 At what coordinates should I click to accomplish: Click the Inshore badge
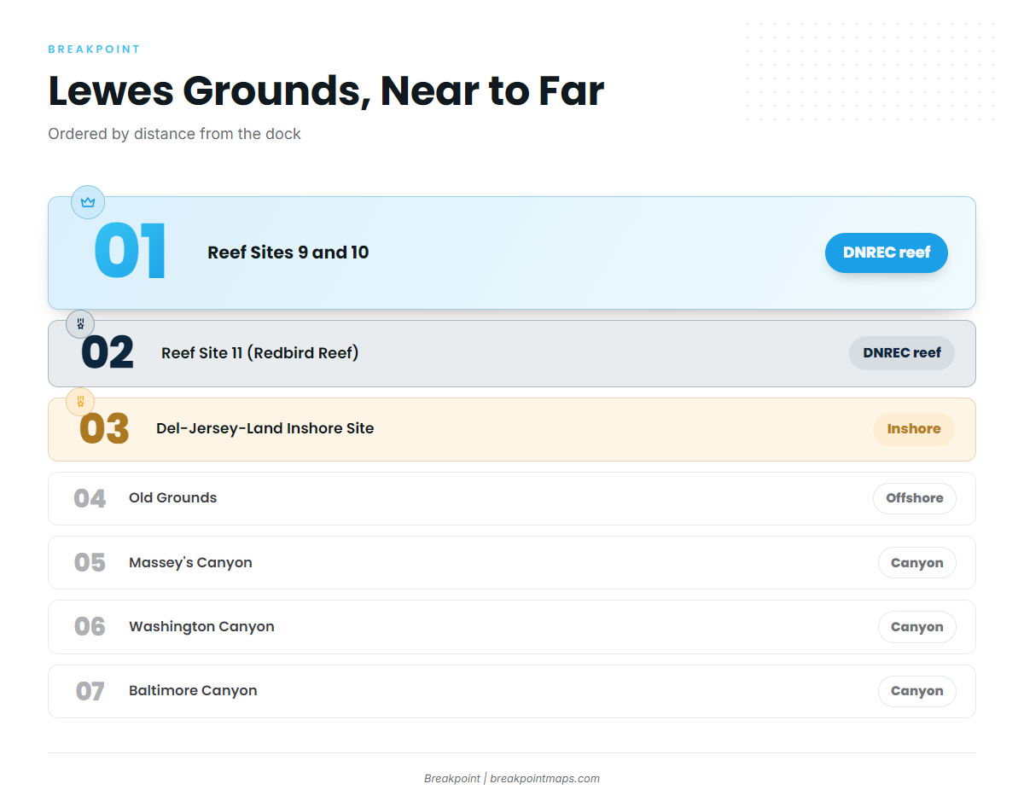[x=914, y=429]
